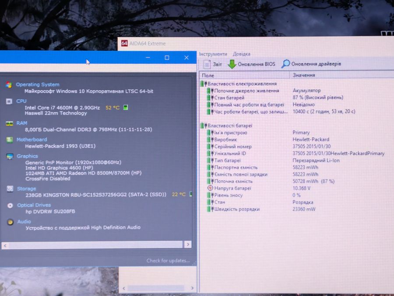The width and height of the screenshot is (394, 296).
Task: Open the Звіт report toolbar button
Action: [213, 64]
